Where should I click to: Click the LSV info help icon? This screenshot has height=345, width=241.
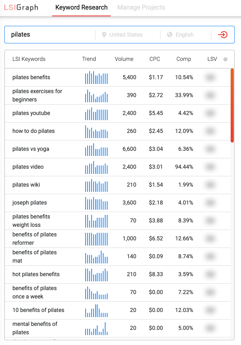click(x=225, y=59)
